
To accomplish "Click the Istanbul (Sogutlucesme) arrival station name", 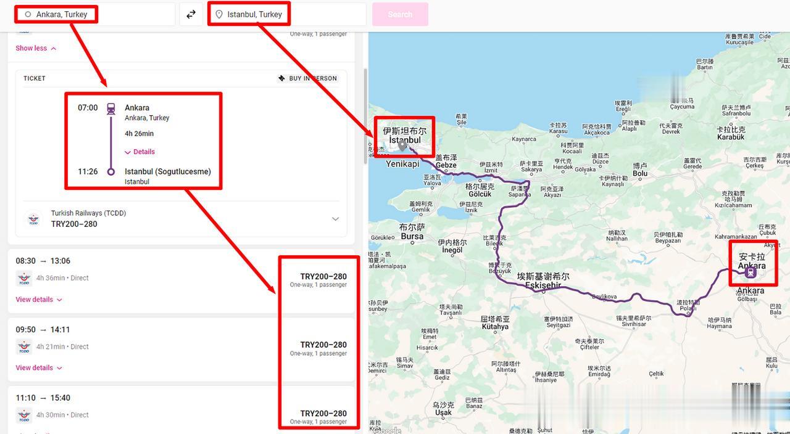I will tap(168, 171).
